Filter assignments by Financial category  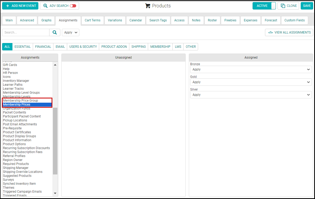coord(43,47)
